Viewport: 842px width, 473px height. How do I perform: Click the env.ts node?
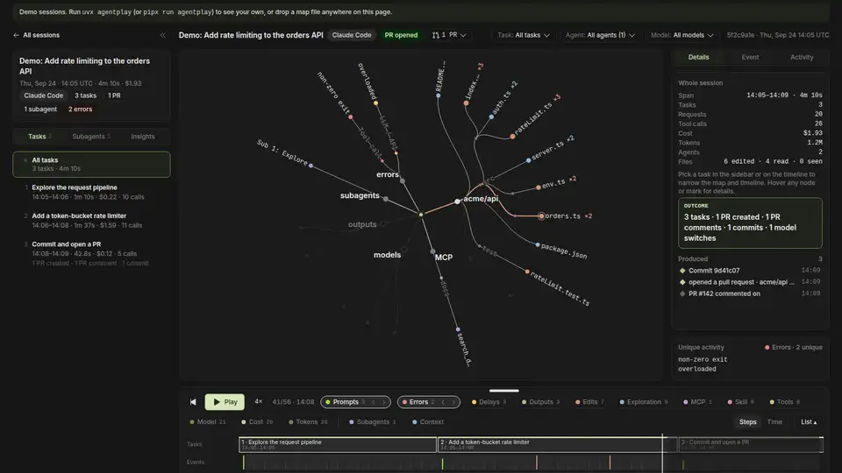coord(538,187)
